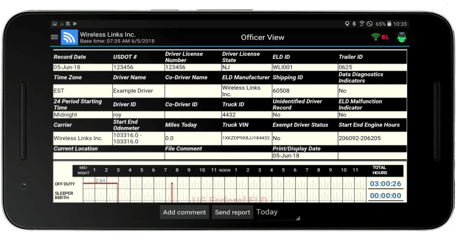Image resolution: width=459 pixels, height=250 pixels.
Task: Tap the green WiFi signal indicator
Action: point(375,37)
